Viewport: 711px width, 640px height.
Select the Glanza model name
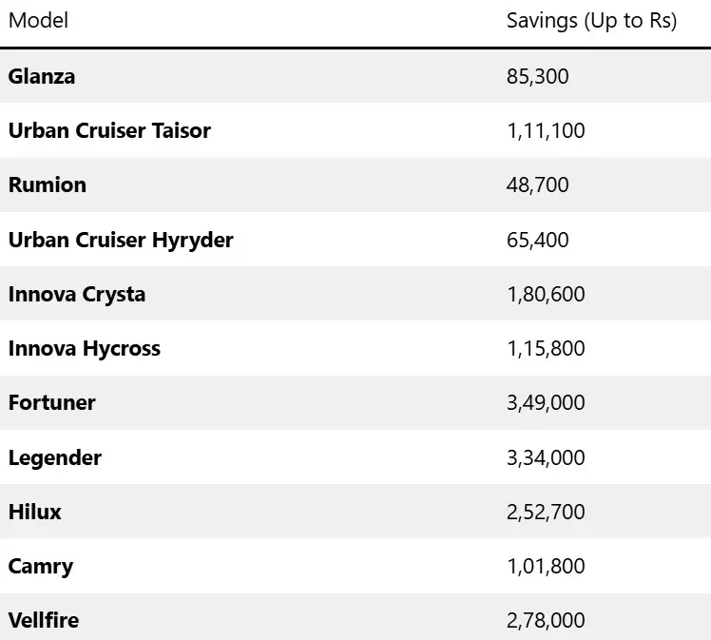42,76
